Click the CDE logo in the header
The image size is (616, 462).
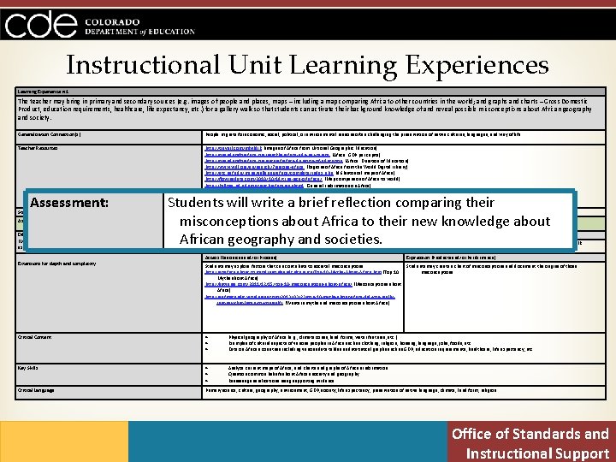[41, 24]
